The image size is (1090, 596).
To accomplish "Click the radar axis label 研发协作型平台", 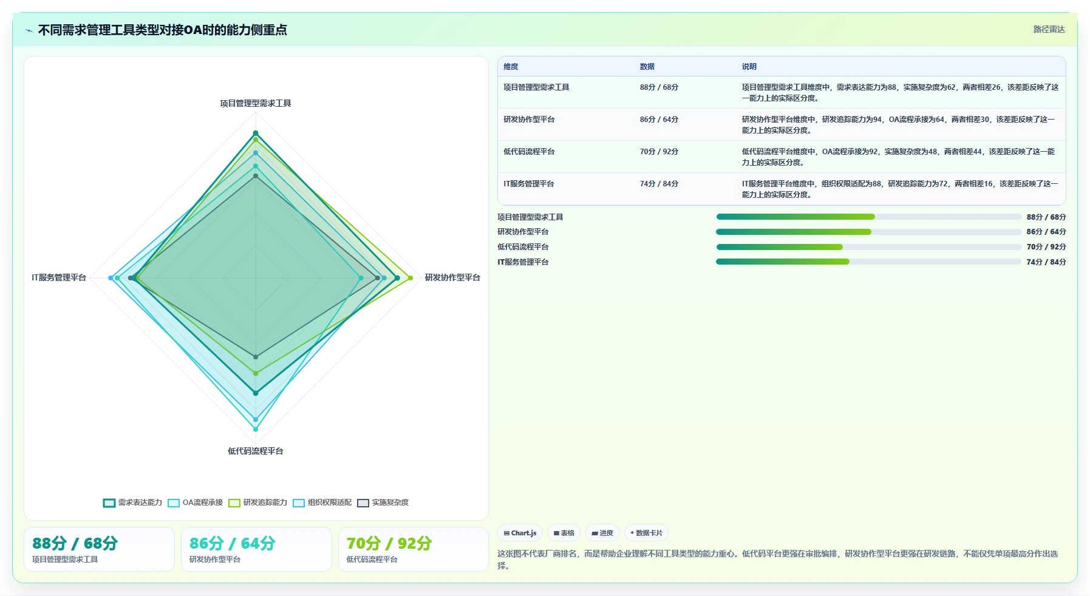I will coord(452,278).
